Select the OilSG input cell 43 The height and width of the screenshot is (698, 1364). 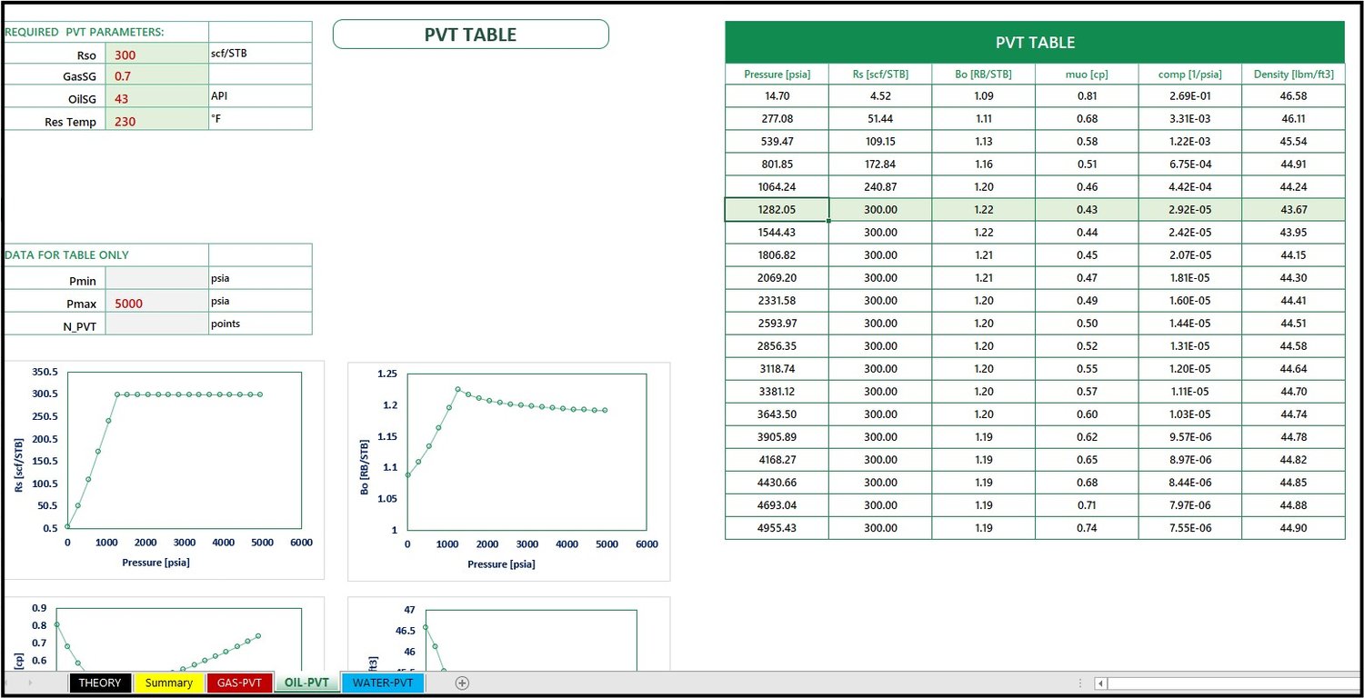[156, 97]
